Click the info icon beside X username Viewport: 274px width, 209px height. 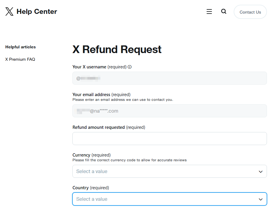[x=129, y=67]
